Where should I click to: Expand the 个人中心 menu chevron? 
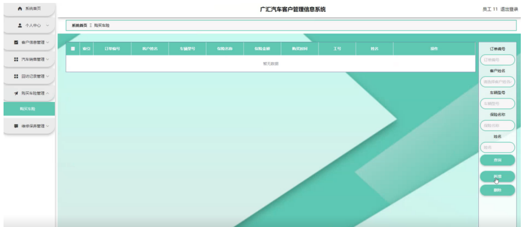pyautogui.click(x=47, y=25)
